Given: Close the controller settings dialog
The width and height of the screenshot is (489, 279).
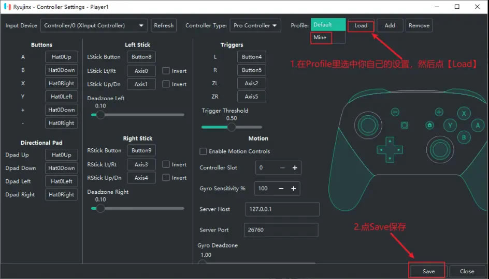Looking at the screenshot, I should [467, 271].
